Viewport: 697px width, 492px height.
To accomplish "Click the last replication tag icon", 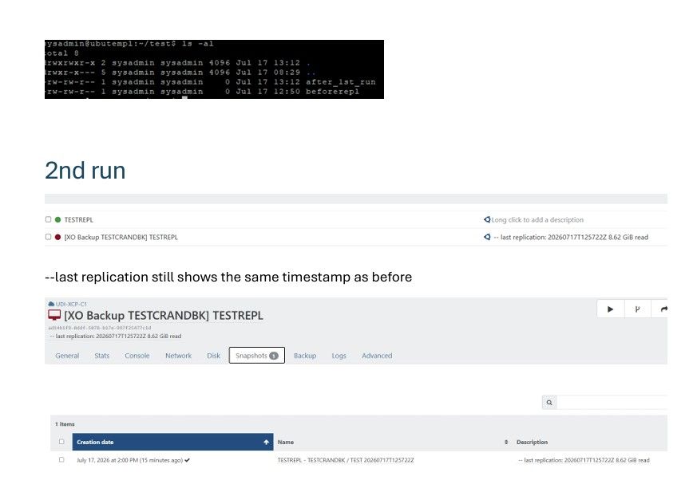I will pos(487,237).
